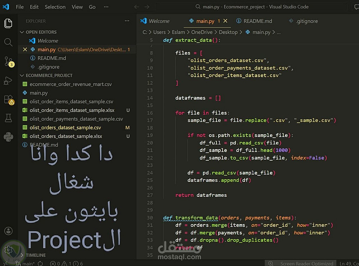Open olist_order_items_dataset_sample.csv
Viewport: 359px width, 266px height.
[x=71, y=101]
